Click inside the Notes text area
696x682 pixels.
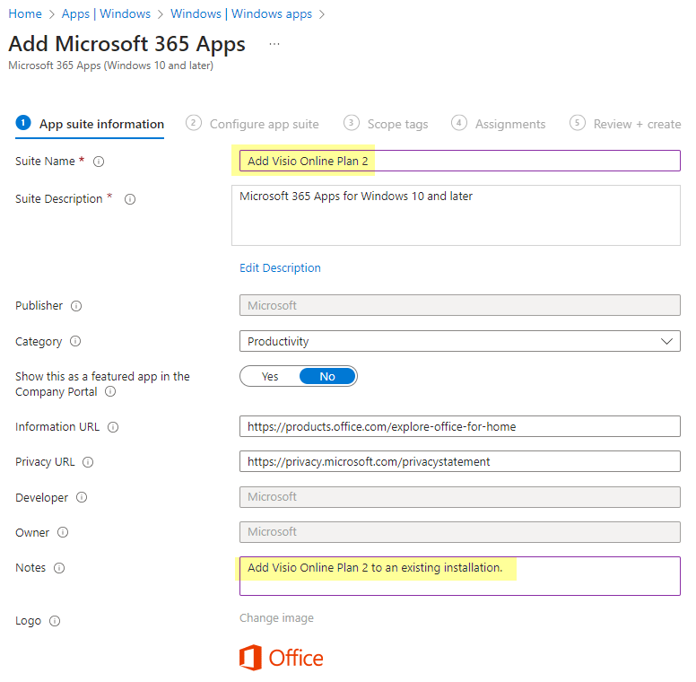click(460, 576)
